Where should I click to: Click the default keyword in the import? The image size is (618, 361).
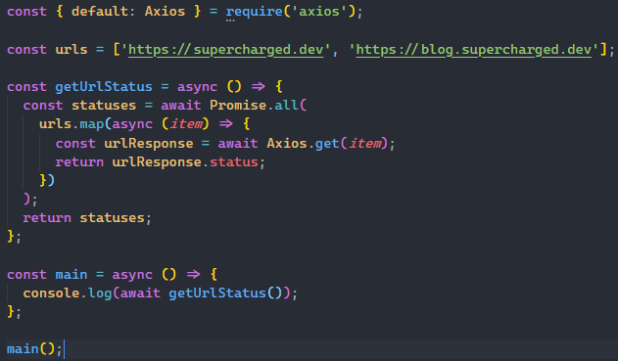100,12
